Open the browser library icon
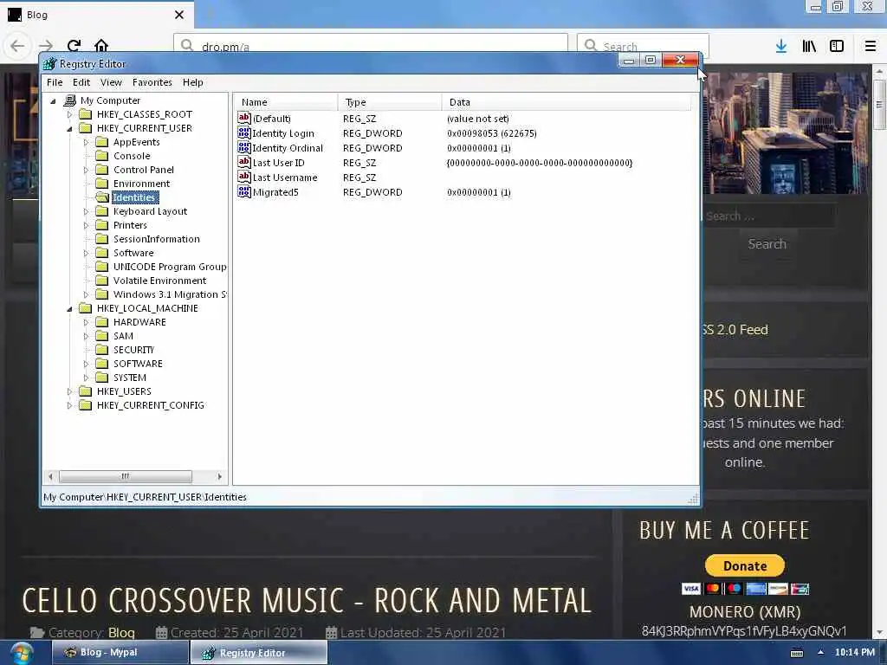This screenshot has width=887, height=665. (809, 47)
